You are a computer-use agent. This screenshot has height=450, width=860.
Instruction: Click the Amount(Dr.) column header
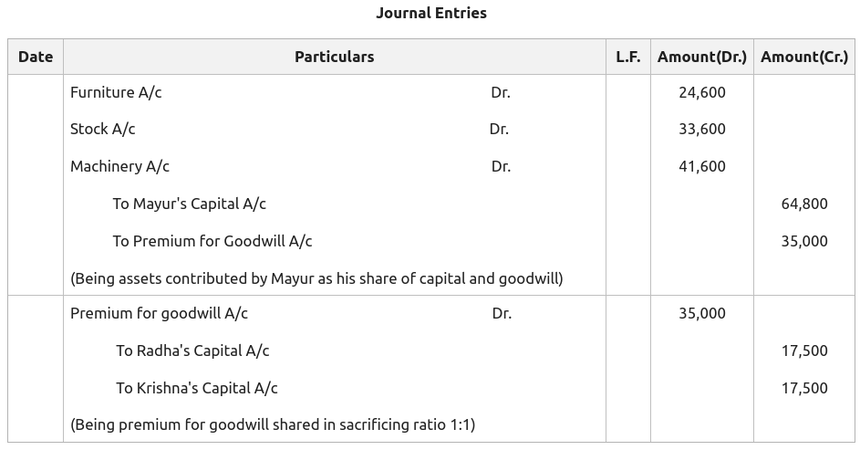[x=702, y=57]
